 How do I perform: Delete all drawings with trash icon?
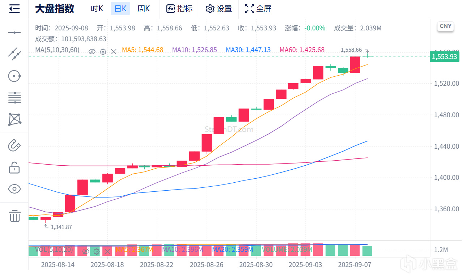(14, 216)
